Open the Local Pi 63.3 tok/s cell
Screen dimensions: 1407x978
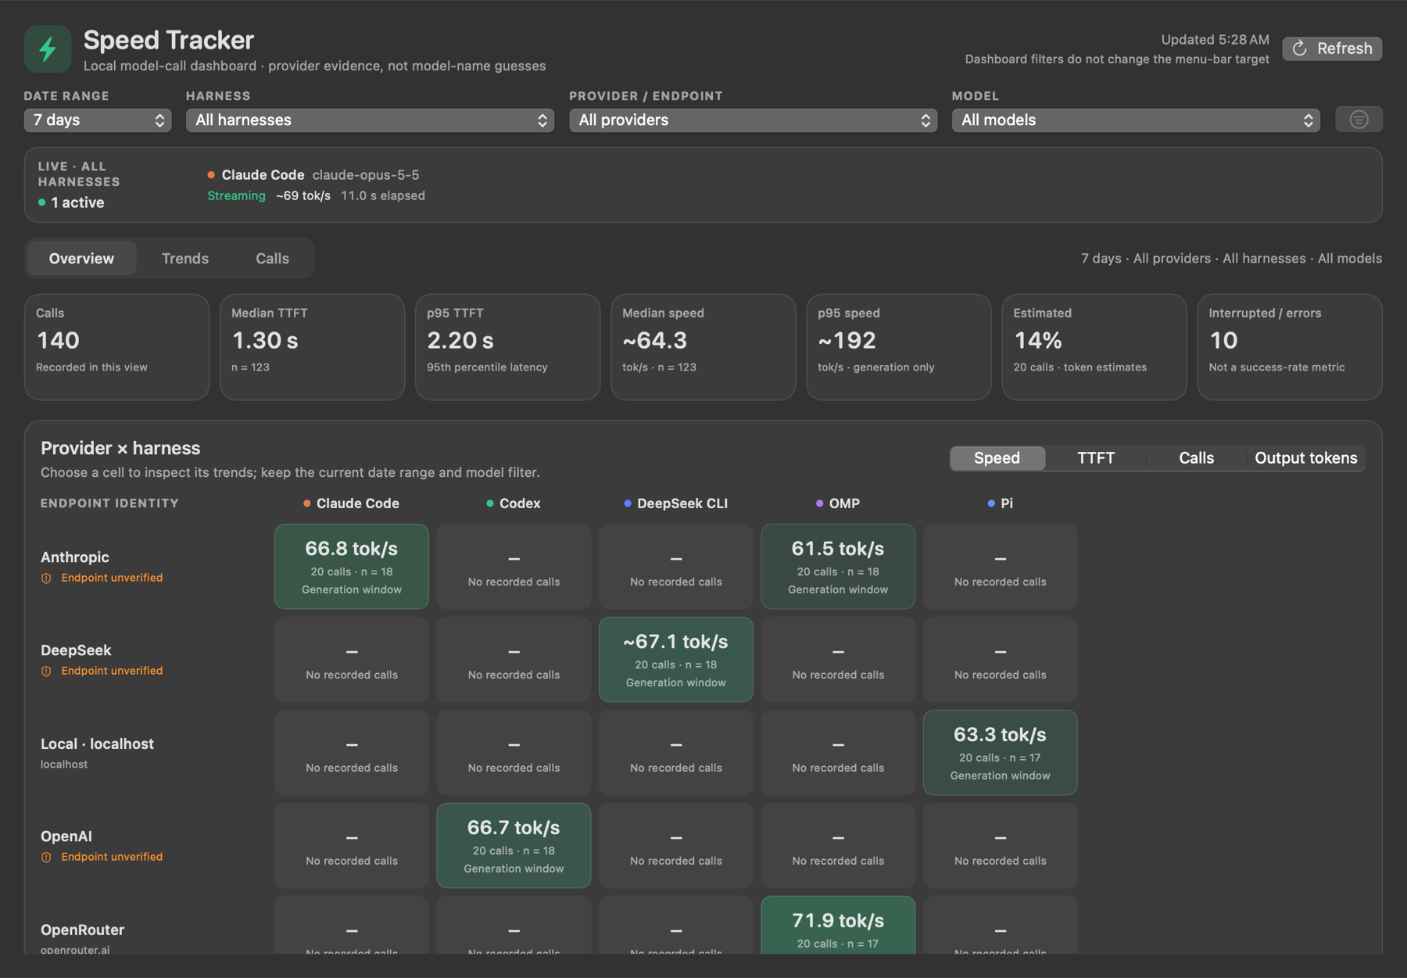(x=1000, y=753)
